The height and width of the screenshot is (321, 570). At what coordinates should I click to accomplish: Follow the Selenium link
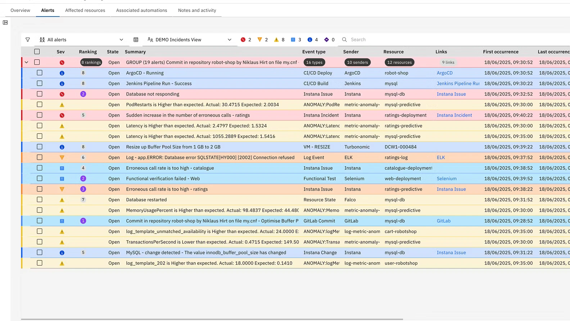[x=447, y=179]
